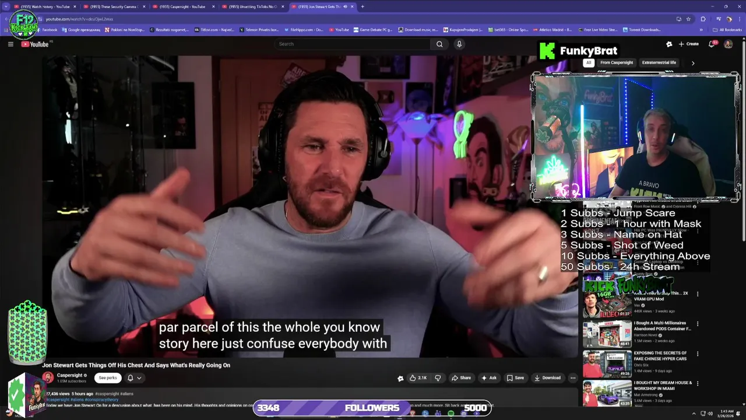Screen dimensions: 746x420
Task: Open the YouTube hamburger guide menu
Action: pos(10,44)
